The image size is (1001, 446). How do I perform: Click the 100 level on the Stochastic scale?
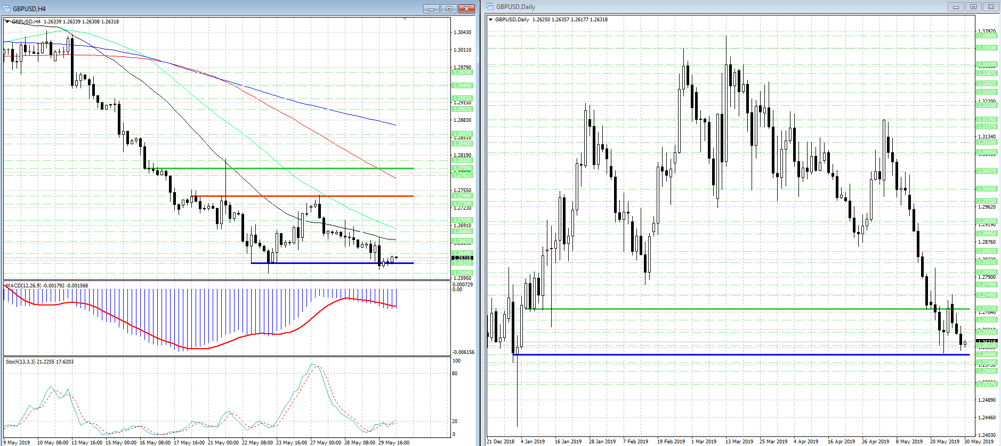456,361
